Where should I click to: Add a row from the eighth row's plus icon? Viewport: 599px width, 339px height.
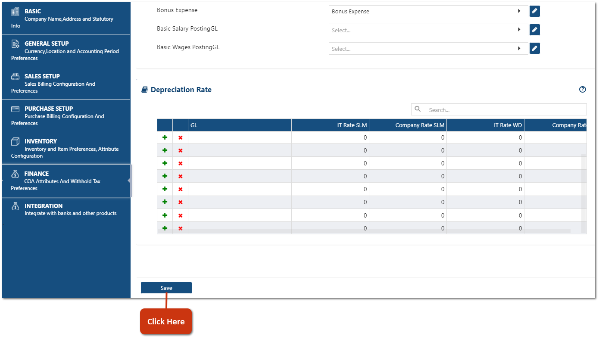[x=165, y=228]
